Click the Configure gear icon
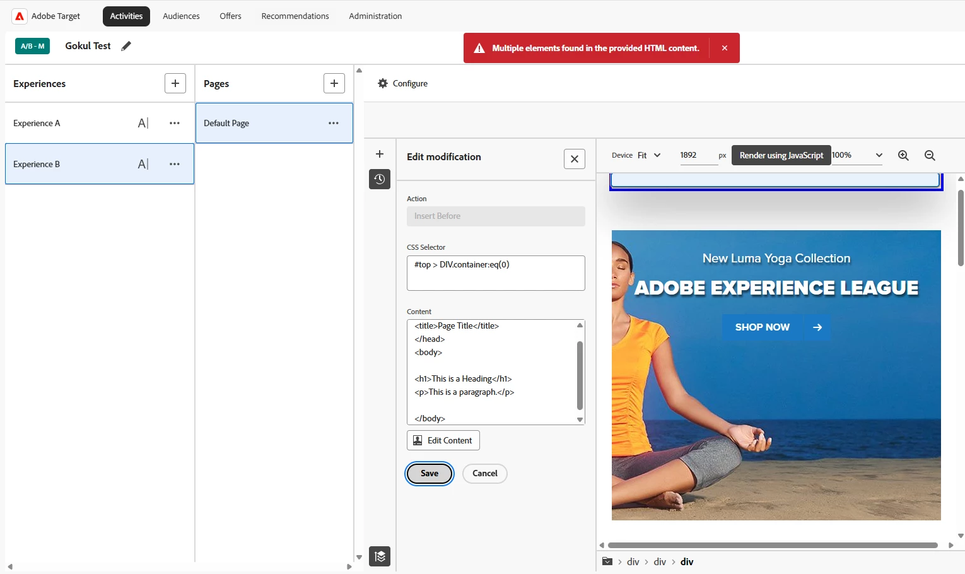965x574 pixels. pyautogui.click(x=383, y=83)
